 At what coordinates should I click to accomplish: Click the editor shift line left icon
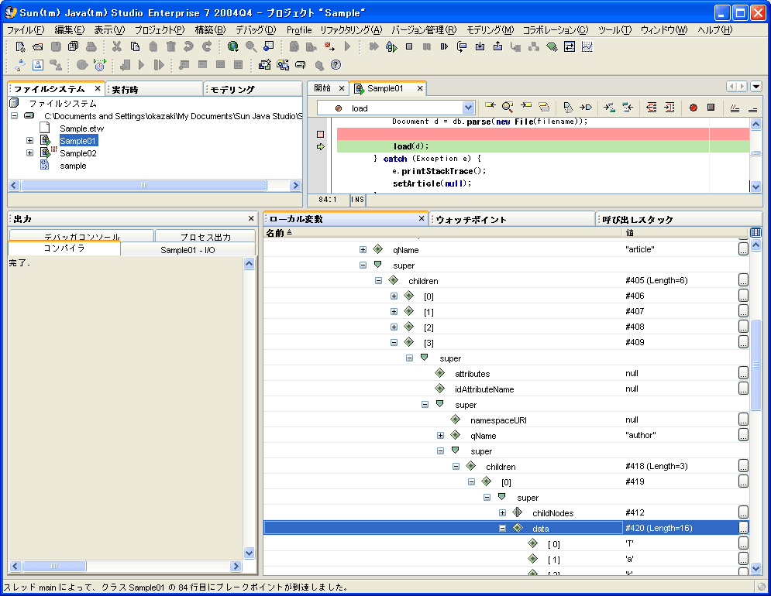tap(652, 107)
